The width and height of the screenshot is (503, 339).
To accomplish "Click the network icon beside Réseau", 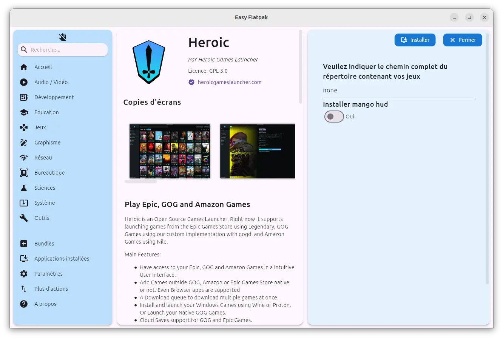I will [x=24, y=158].
